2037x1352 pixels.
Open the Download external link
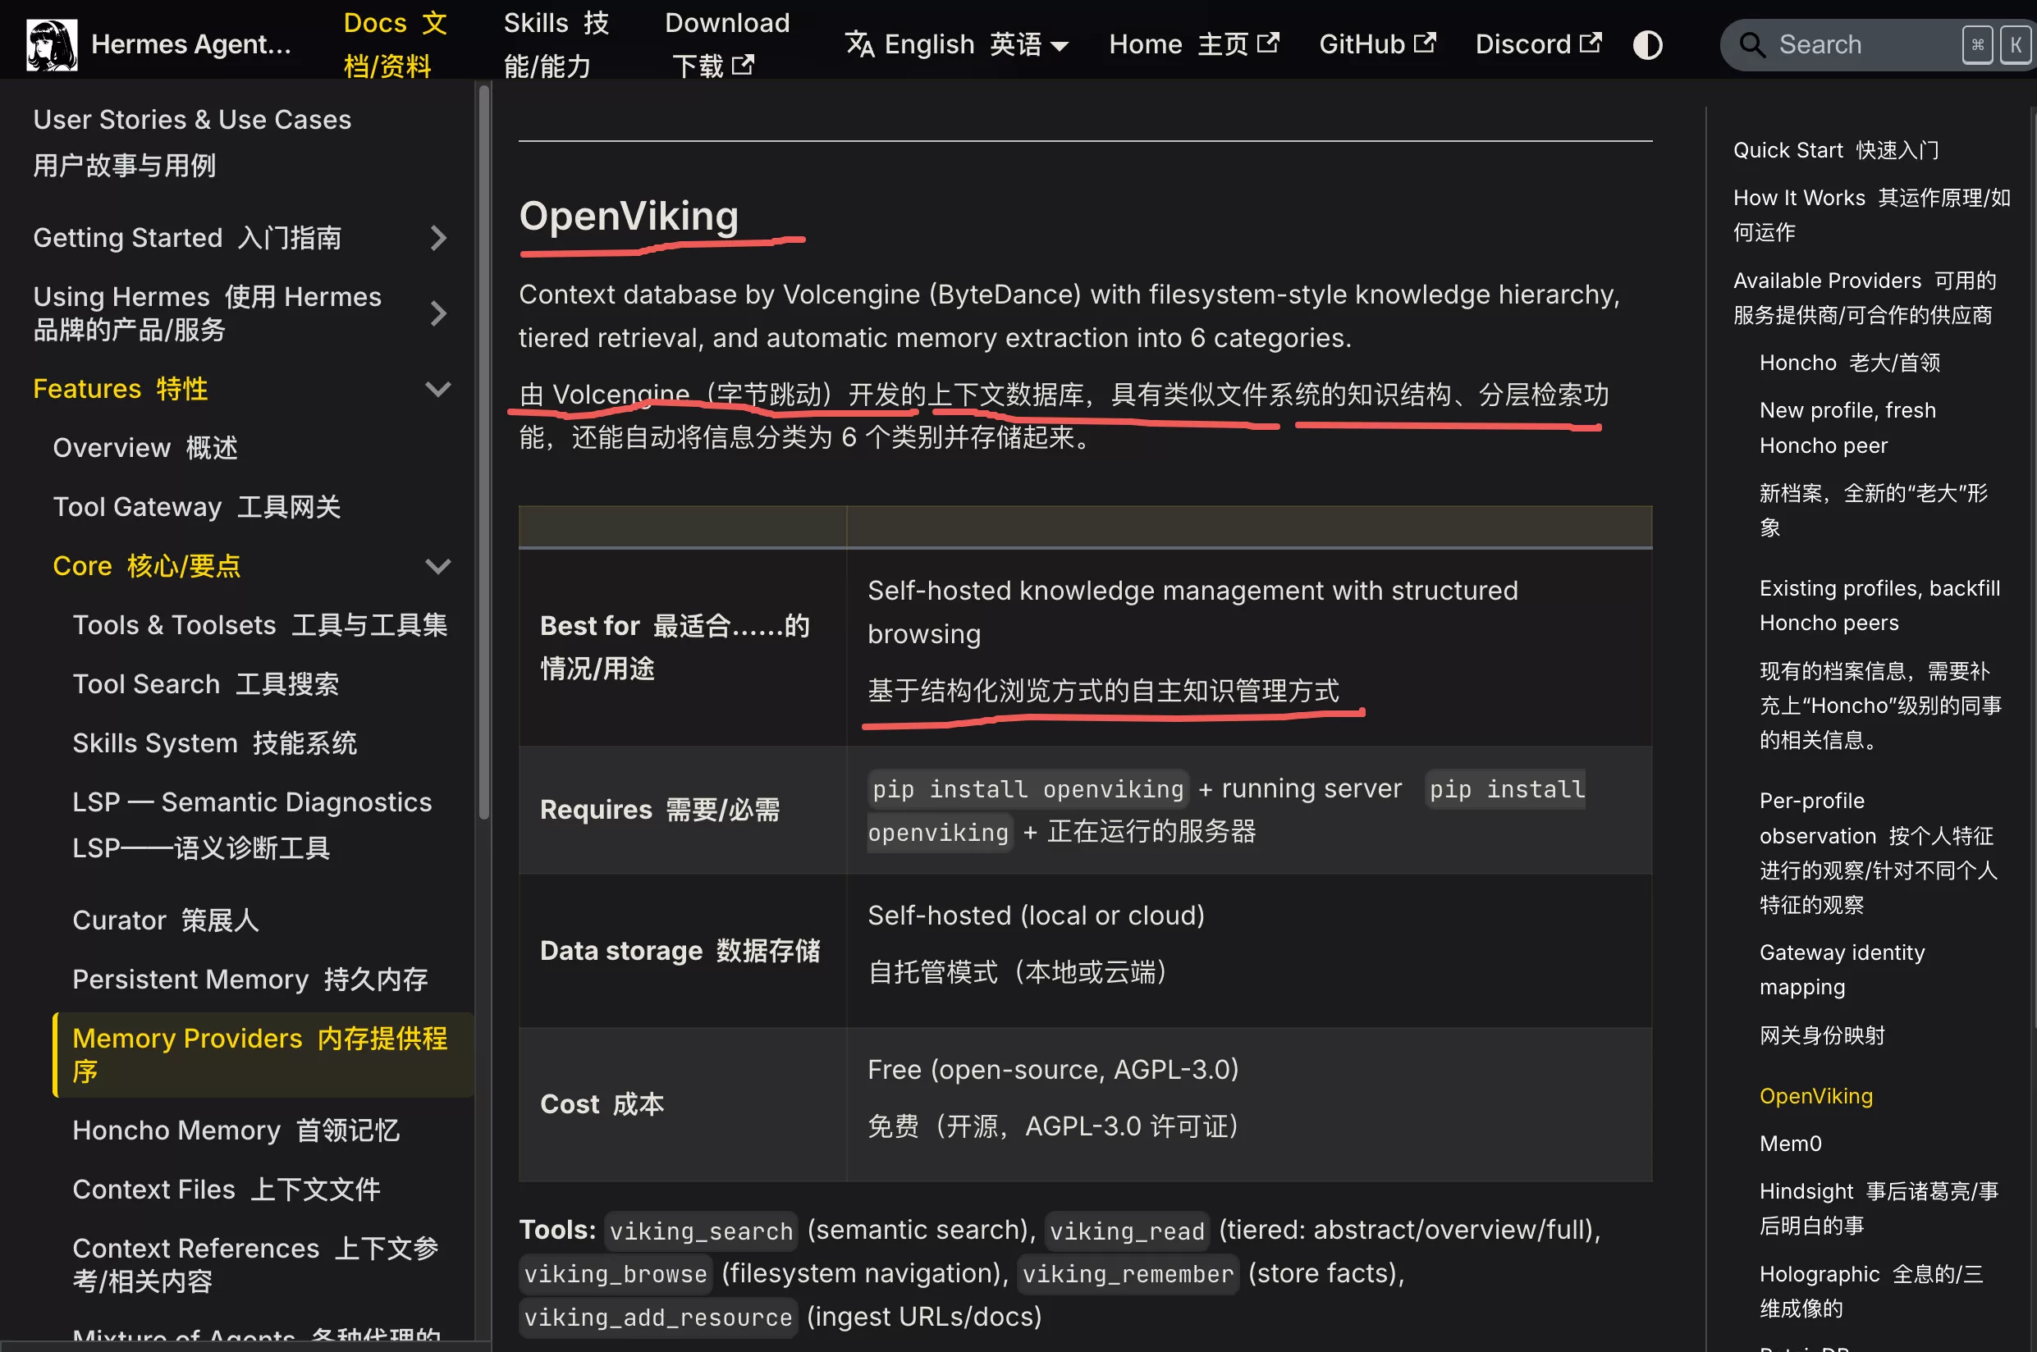pyautogui.click(x=726, y=44)
